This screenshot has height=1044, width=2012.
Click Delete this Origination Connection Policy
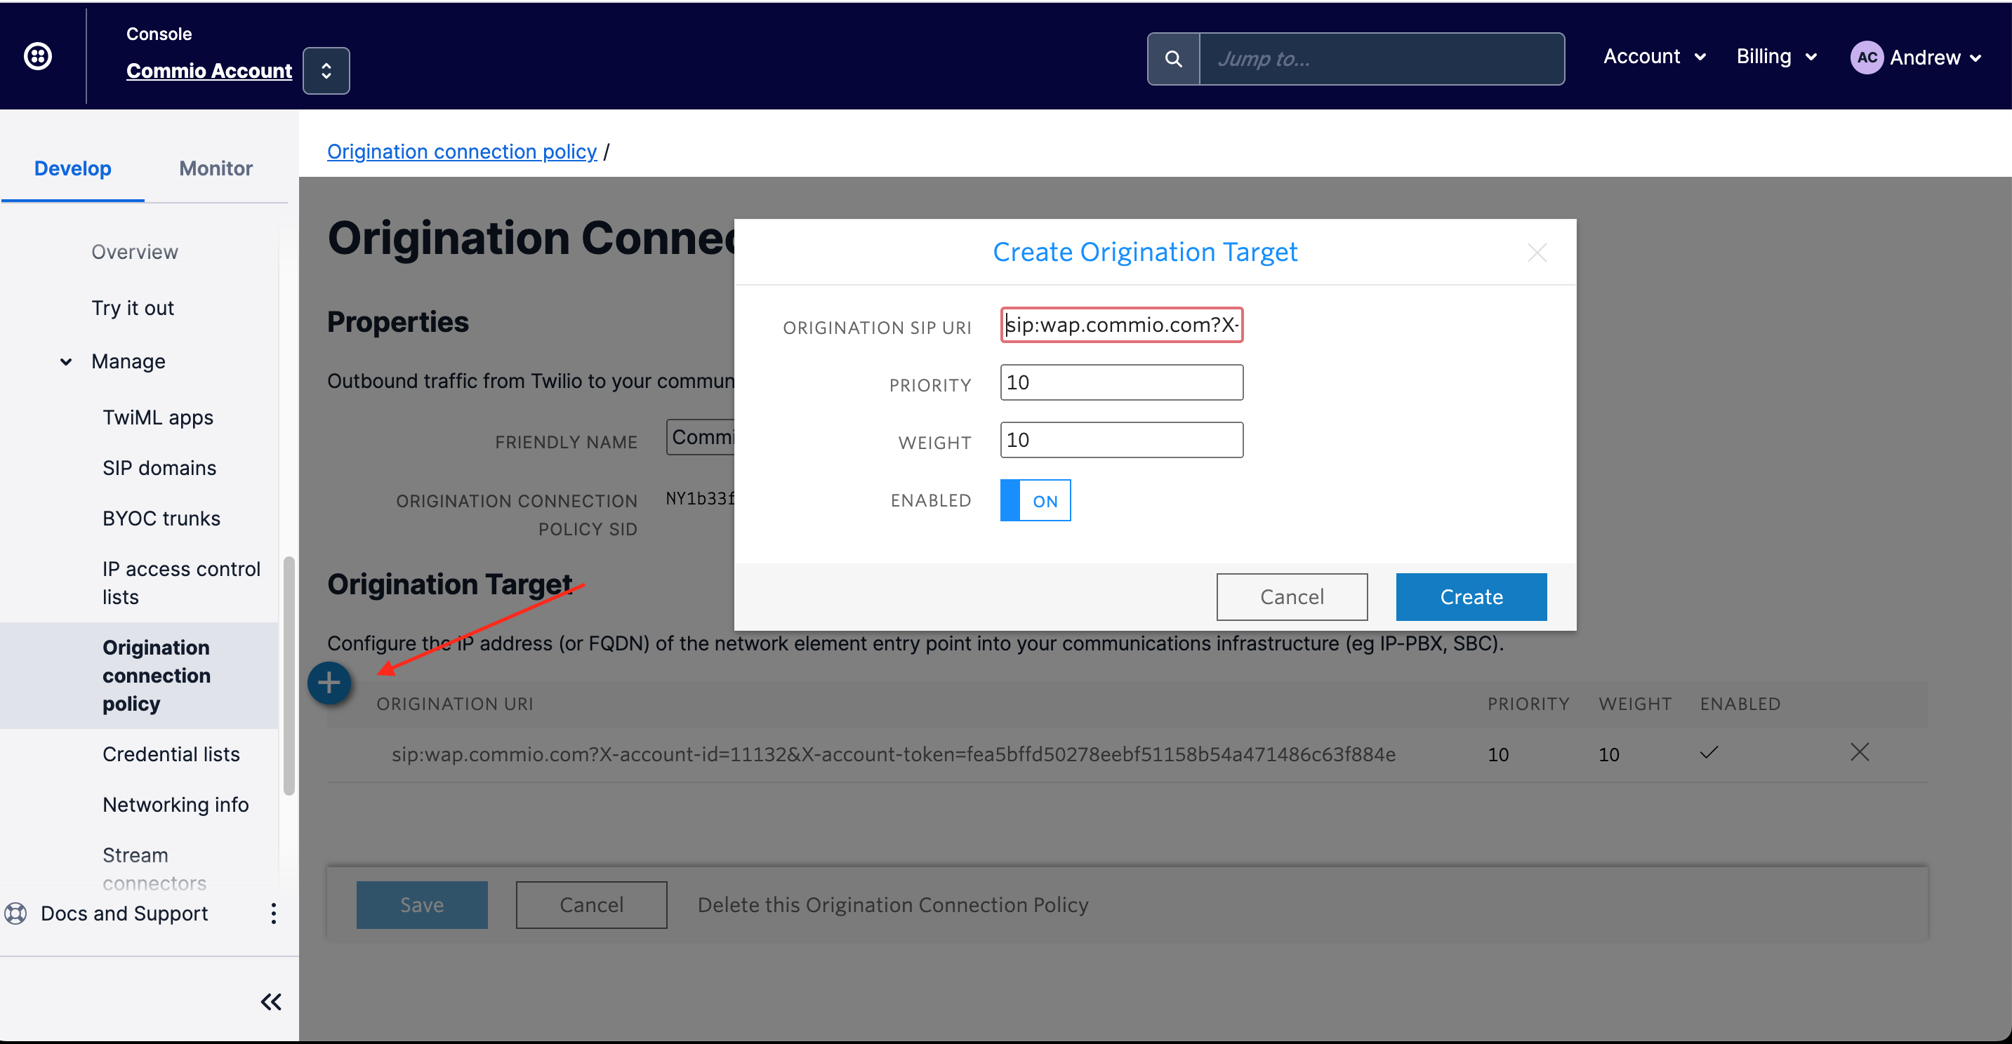pyautogui.click(x=892, y=904)
